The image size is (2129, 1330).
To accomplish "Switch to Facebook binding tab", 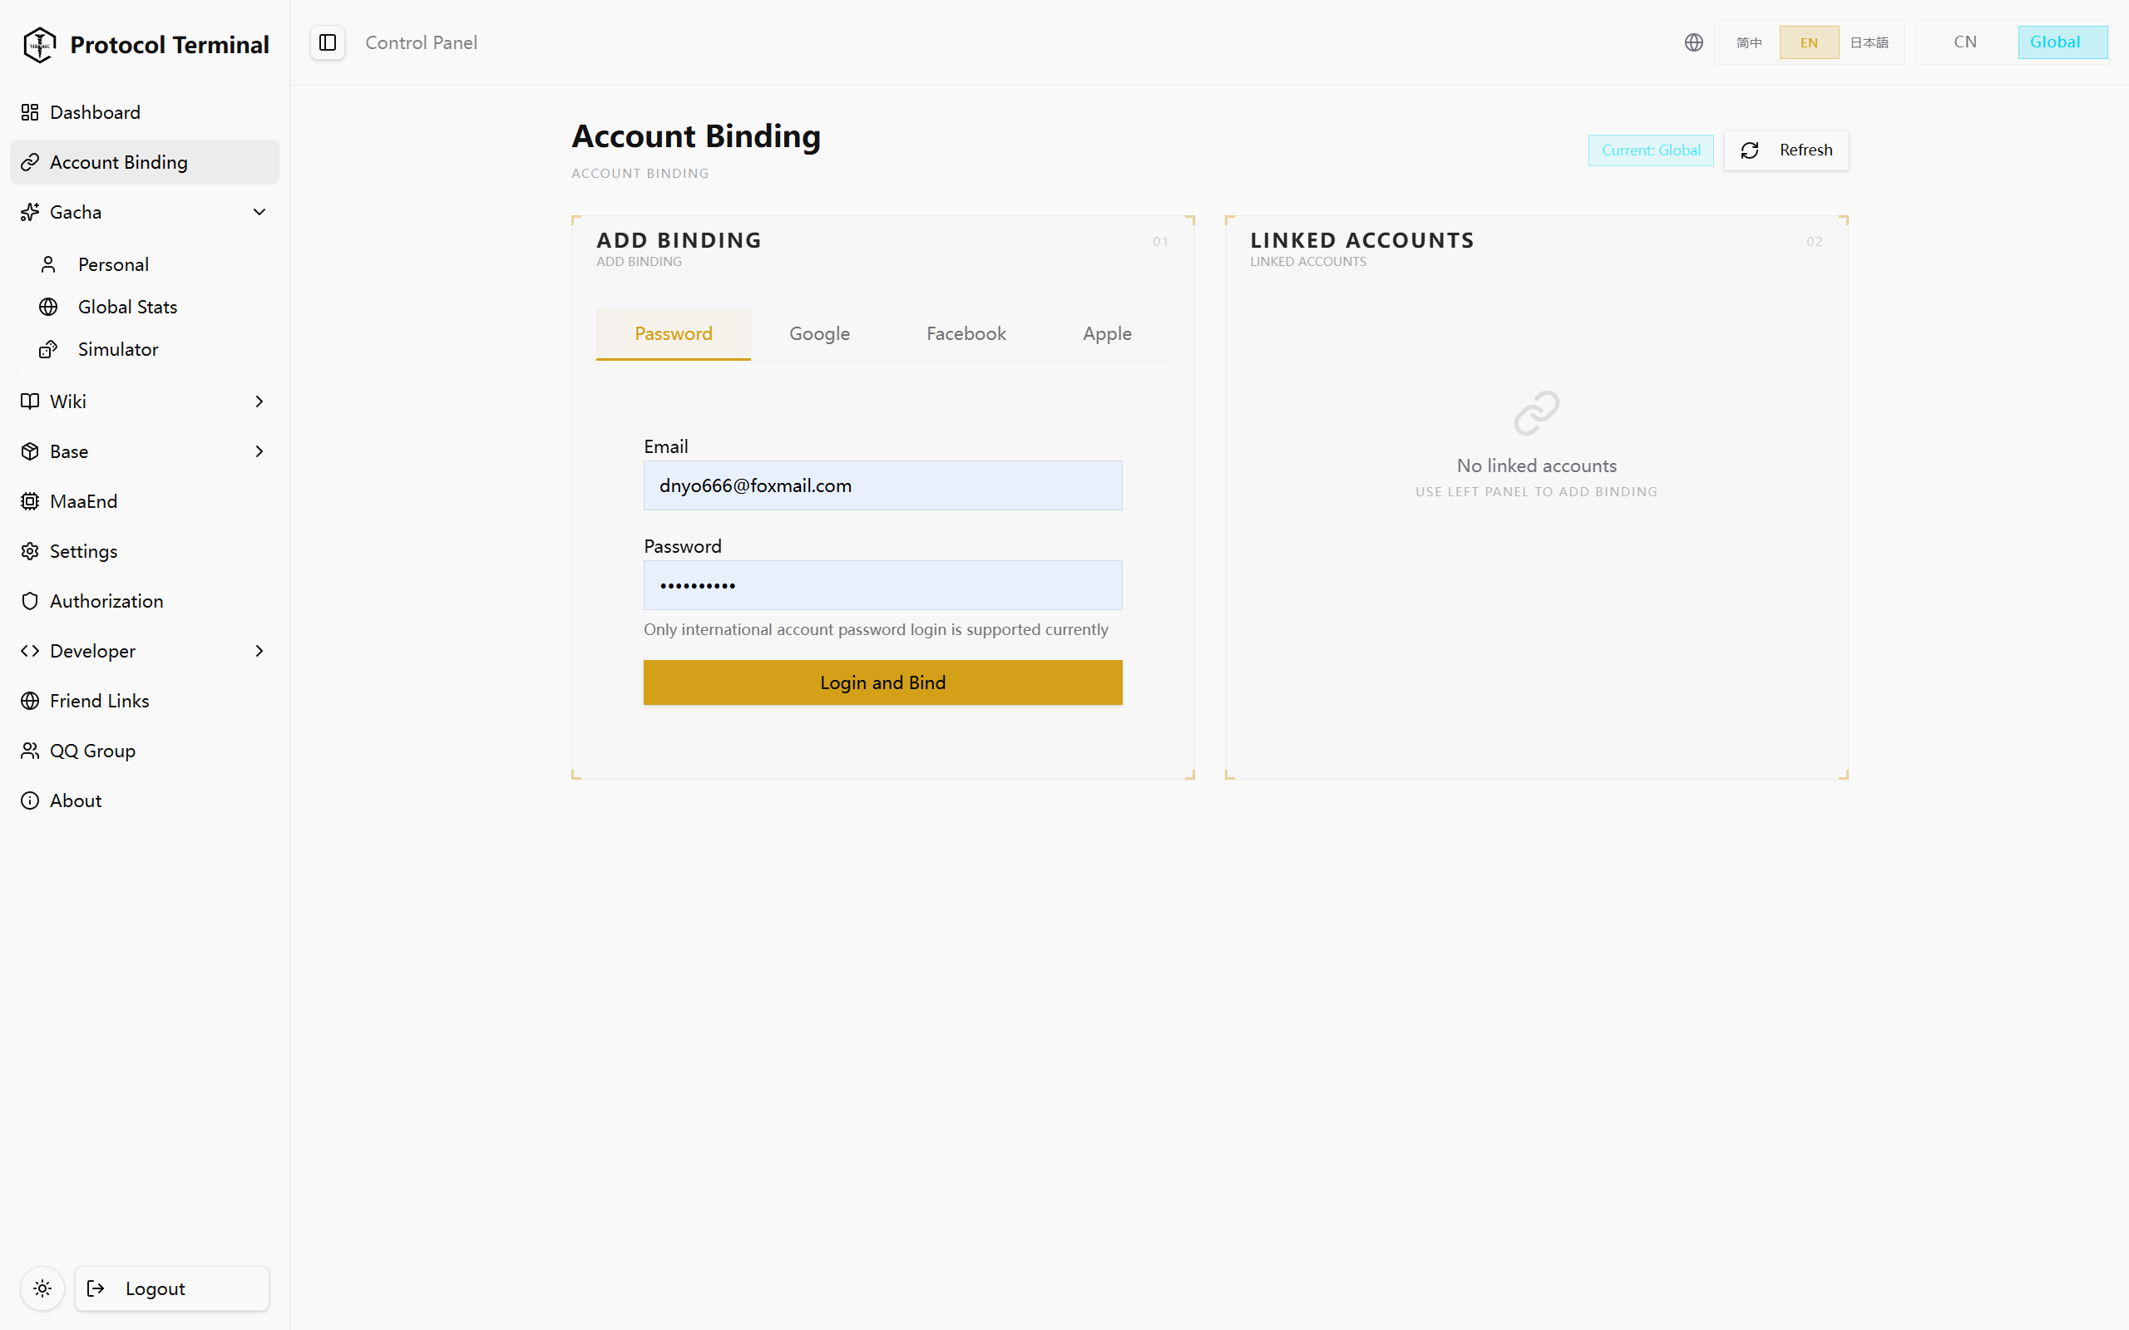I will [x=966, y=334].
